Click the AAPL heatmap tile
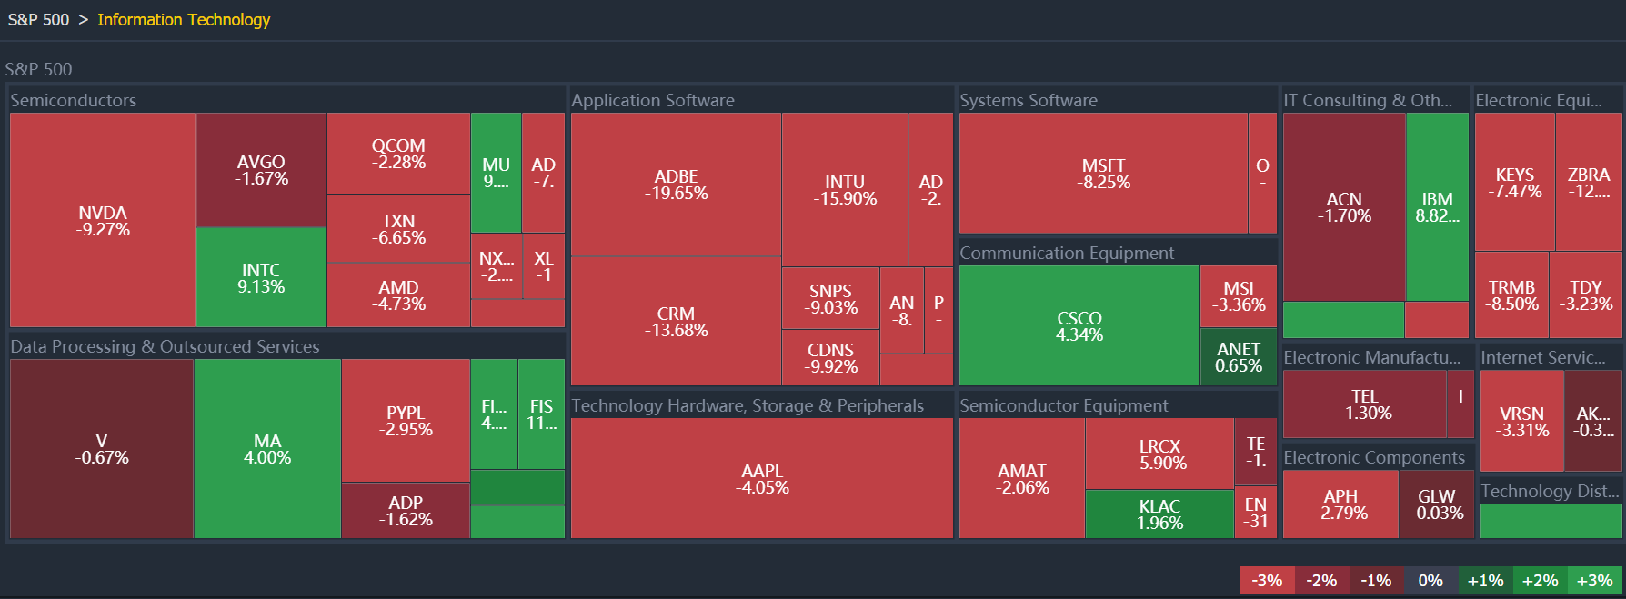 tap(762, 478)
